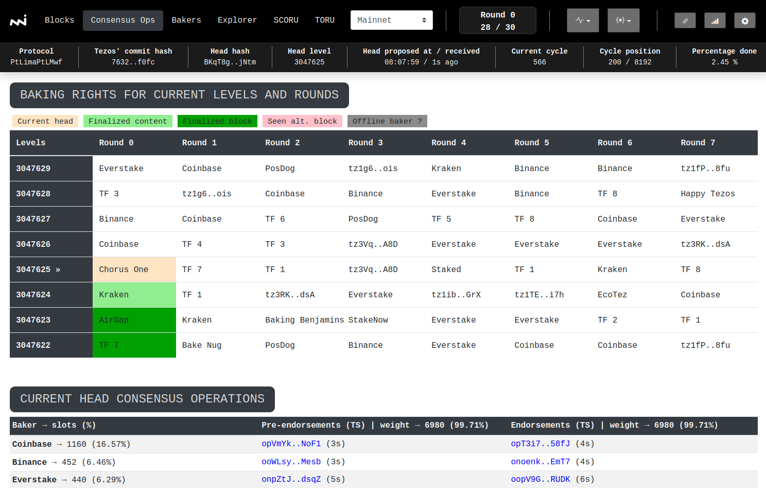
Task: Click the Finalized block legend swatch
Action: (x=217, y=121)
